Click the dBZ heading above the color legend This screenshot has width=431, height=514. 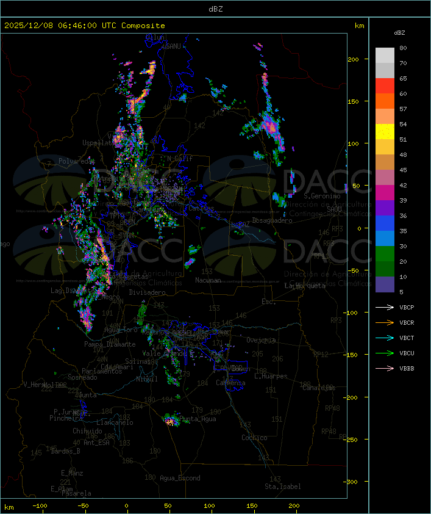click(x=399, y=33)
